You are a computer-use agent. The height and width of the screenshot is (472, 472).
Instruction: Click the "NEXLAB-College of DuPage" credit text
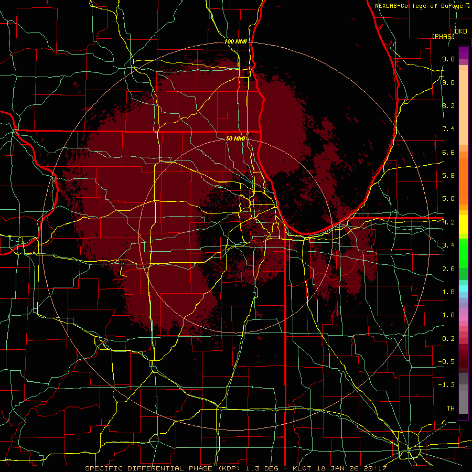420,6
